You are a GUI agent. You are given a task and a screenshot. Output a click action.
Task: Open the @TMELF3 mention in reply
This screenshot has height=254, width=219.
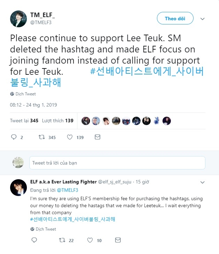click(67, 190)
